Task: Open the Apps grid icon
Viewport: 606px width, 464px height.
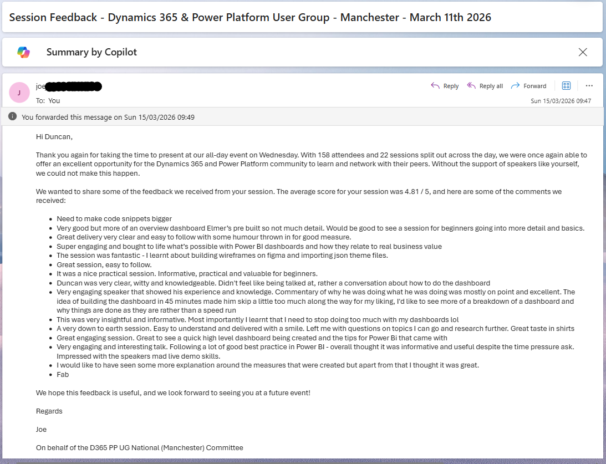Action: (566, 86)
